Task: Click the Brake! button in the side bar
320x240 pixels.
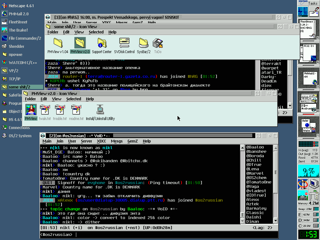Action: click(x=303, y=195)
